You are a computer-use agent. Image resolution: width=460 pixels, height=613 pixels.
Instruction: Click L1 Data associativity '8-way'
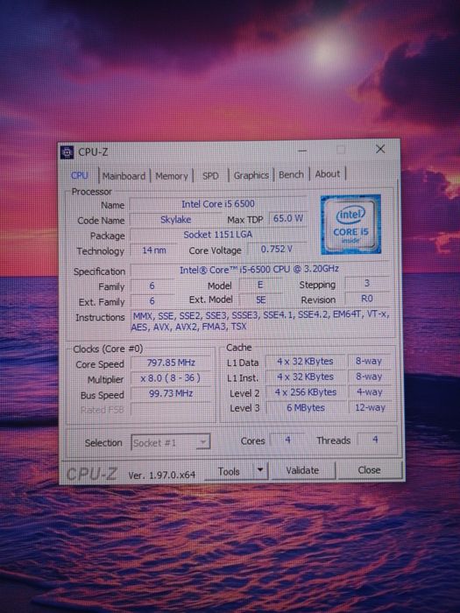point(369,361)
